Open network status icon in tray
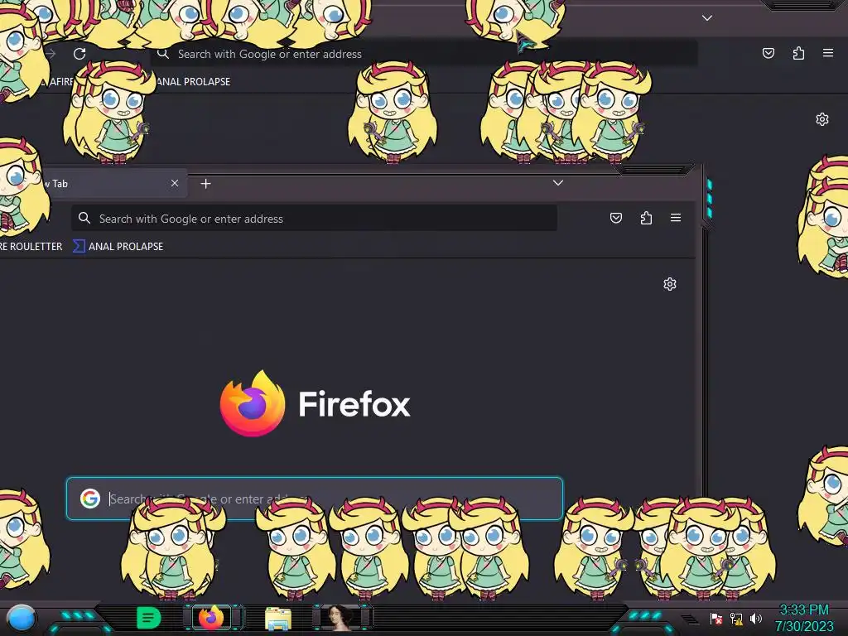The height and width of the screenshot is (636, 848). 736,618
